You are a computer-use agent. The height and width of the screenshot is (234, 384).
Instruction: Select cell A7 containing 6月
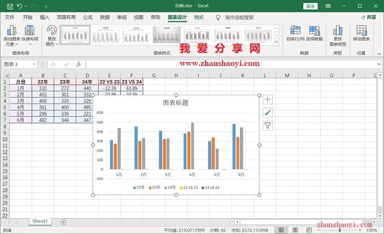pos(20,120)
